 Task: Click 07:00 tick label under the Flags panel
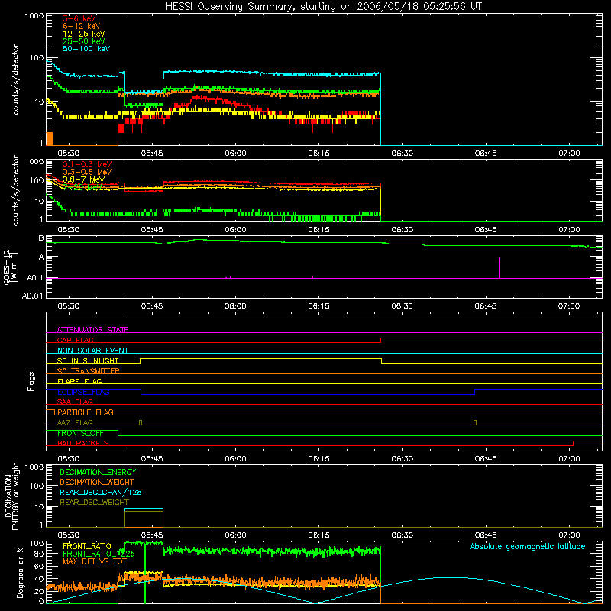point(569,459)
